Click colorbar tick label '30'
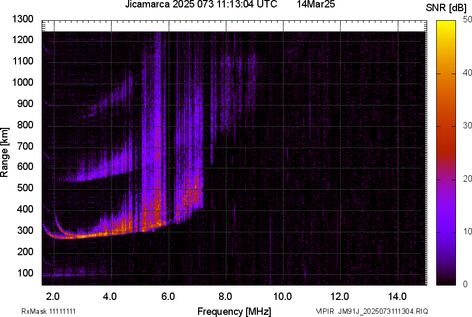 coord(468,125)
